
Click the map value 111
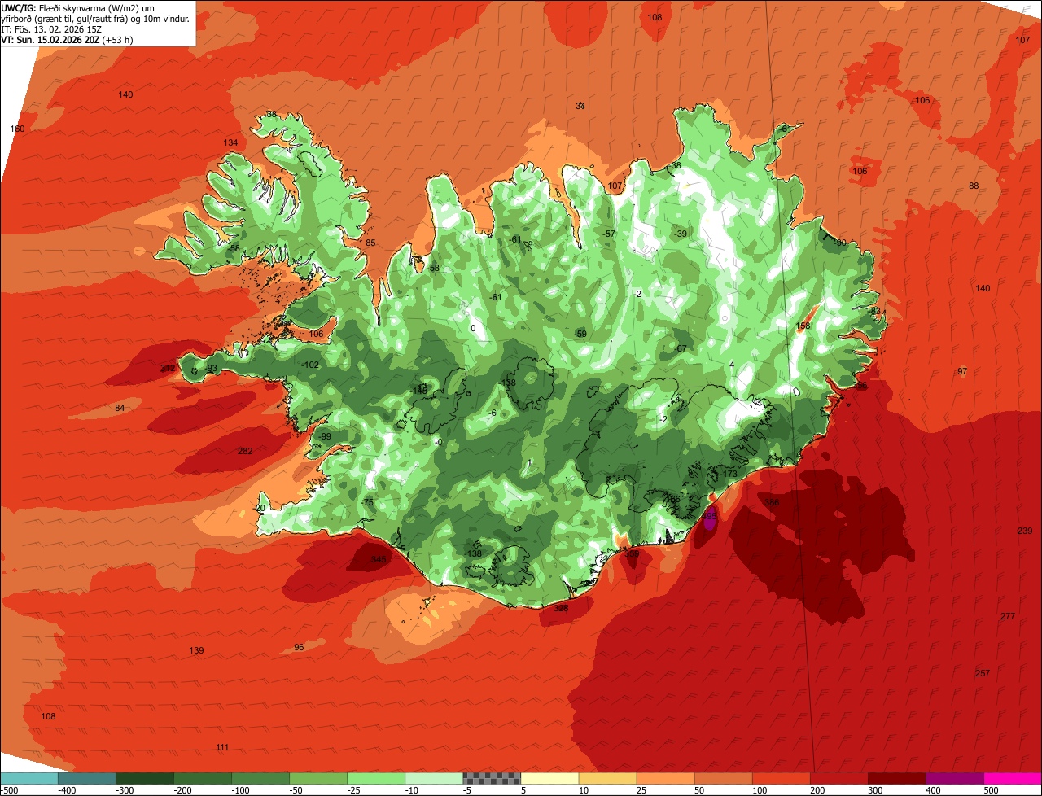(x=222, y=748)
